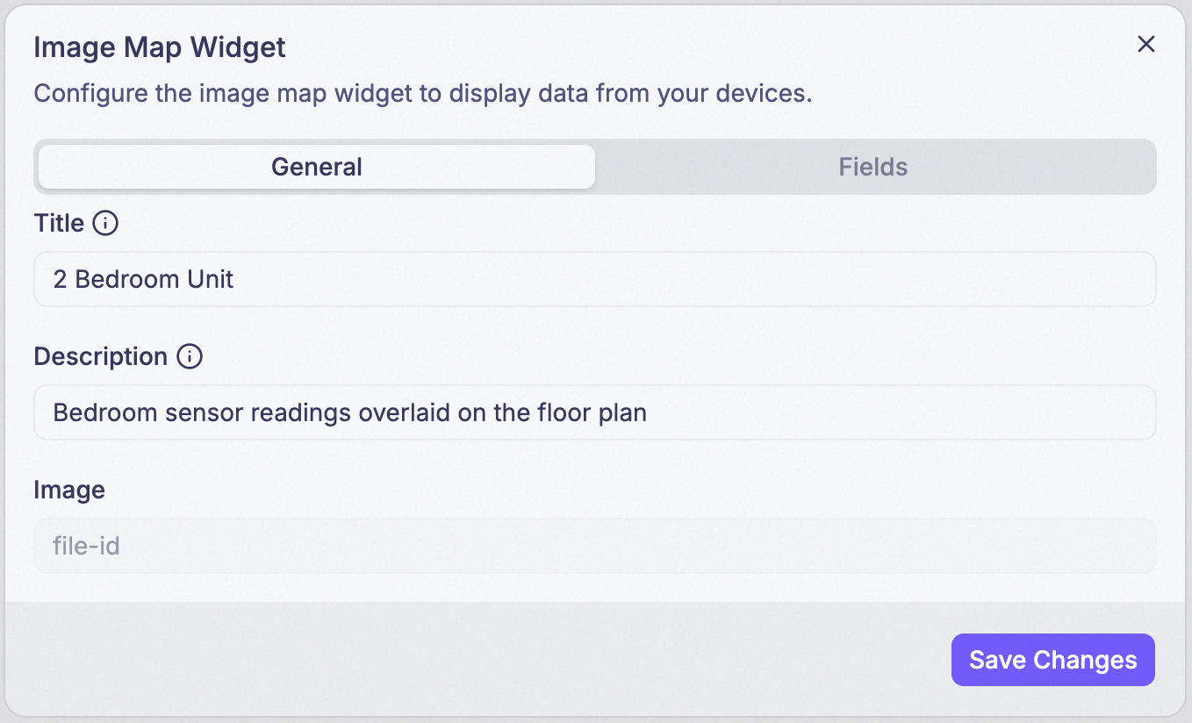Screen dimensions: 1192x723
Task: Click the info icon beside Title
Action: pyautogui.click(x=105, y=224)
